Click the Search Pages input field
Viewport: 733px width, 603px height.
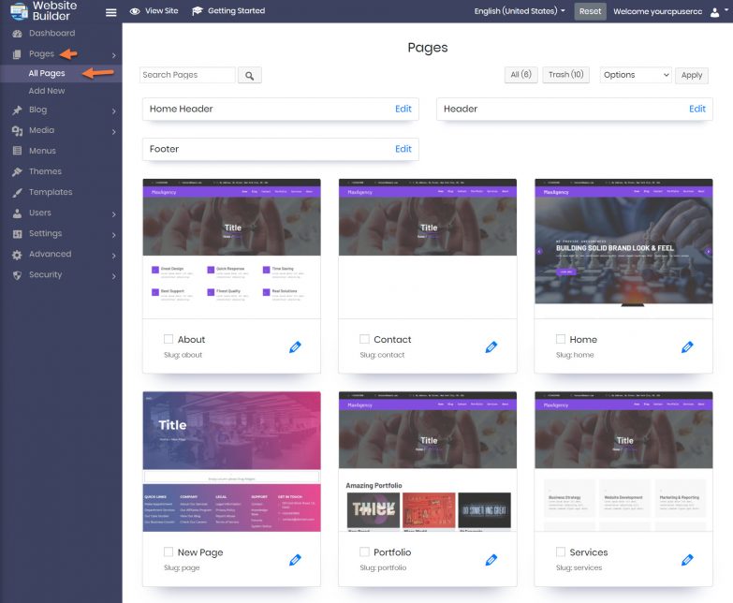(x=187, y=75)
